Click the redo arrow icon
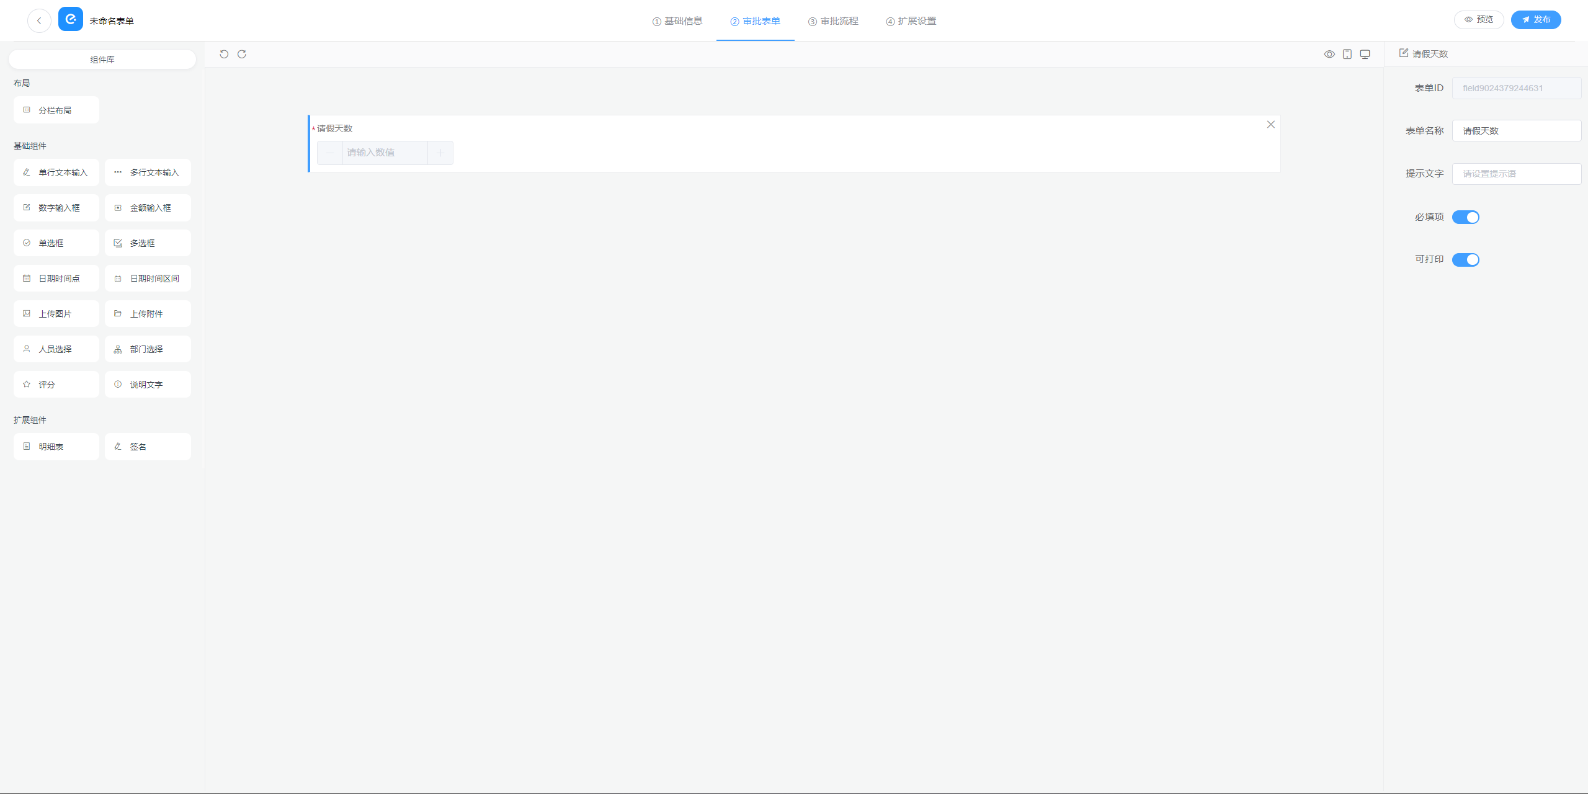 [x=242, y=54]
